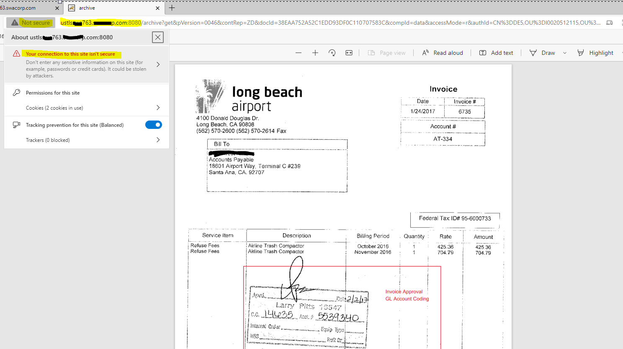Open Permissions for this site

pos(53,93)
